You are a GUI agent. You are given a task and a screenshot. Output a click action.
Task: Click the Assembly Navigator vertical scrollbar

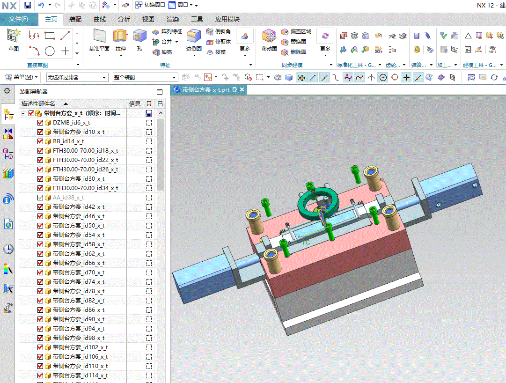pos(161,154)
